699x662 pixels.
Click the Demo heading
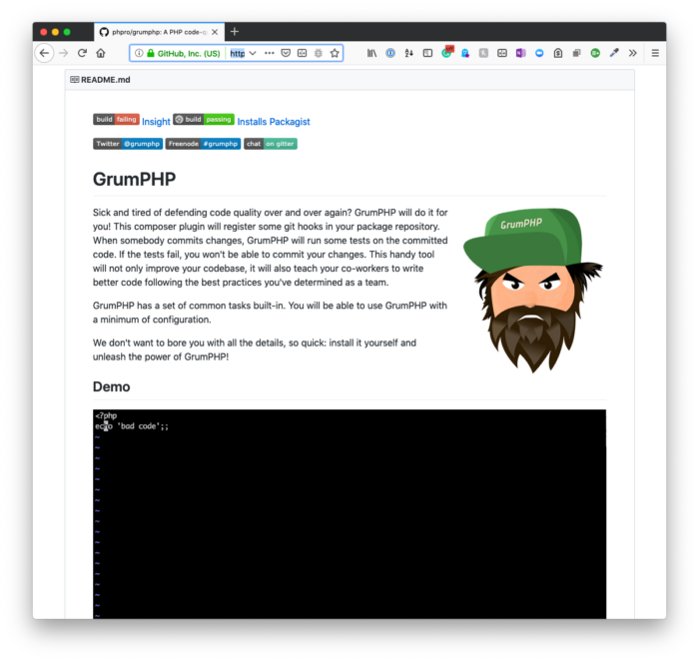(112, 386)
